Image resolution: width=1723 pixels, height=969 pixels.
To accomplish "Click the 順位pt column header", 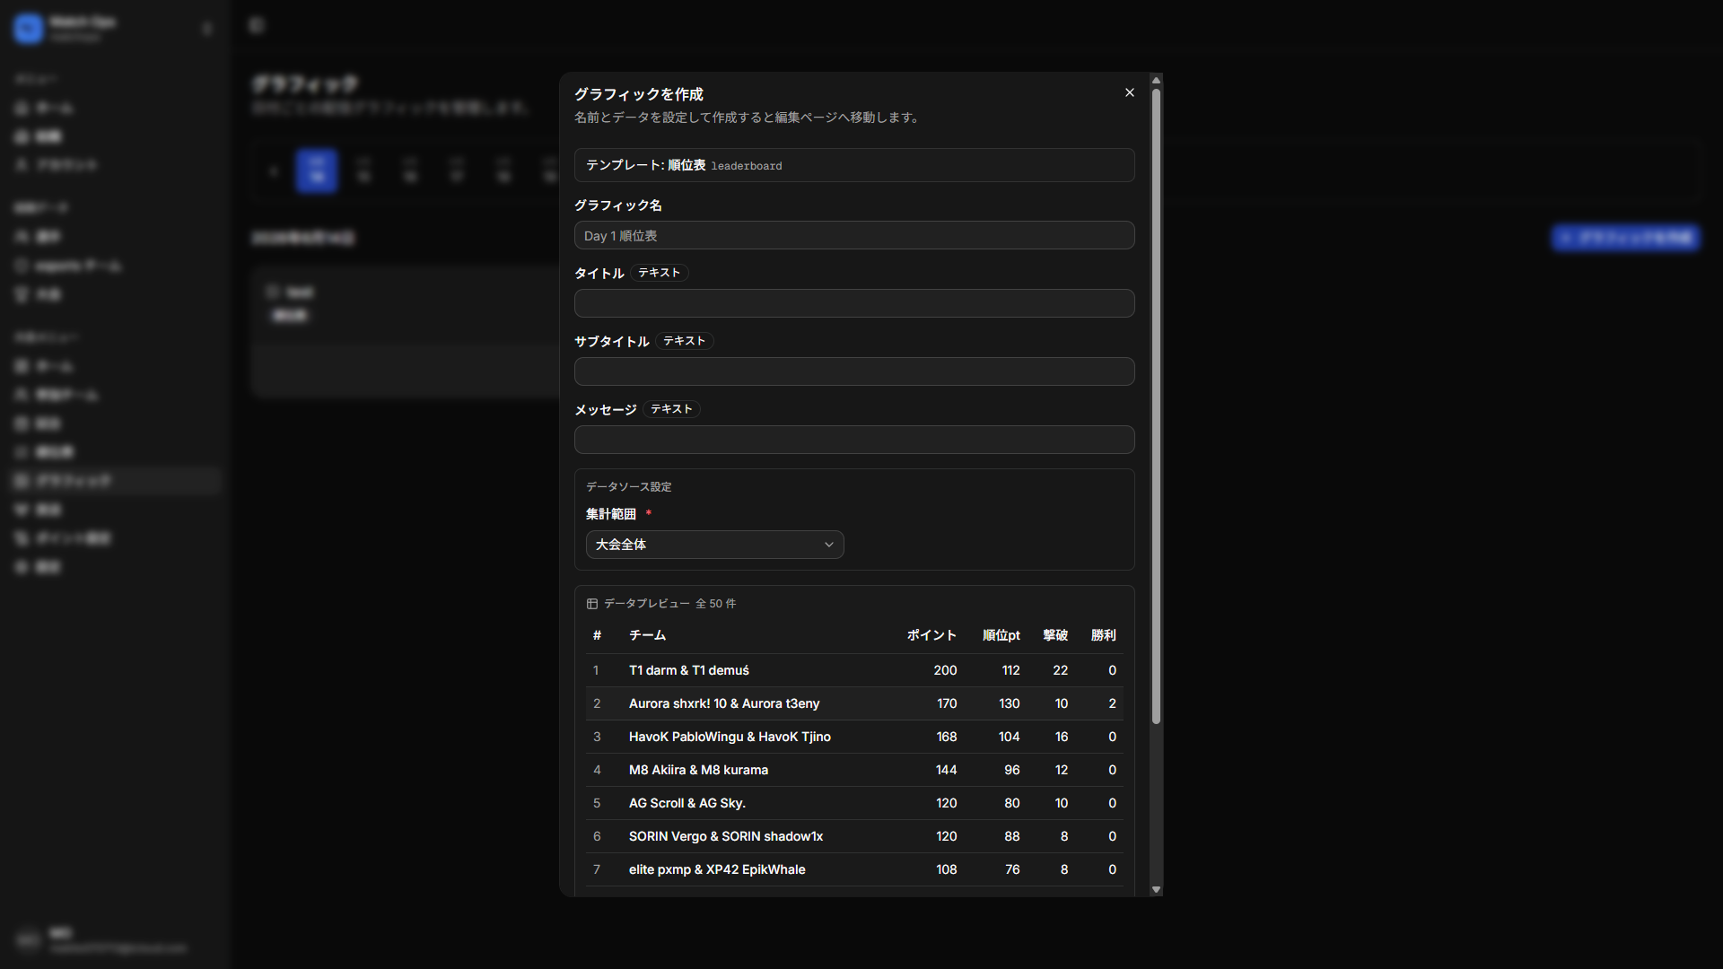I will [1001, 635].
